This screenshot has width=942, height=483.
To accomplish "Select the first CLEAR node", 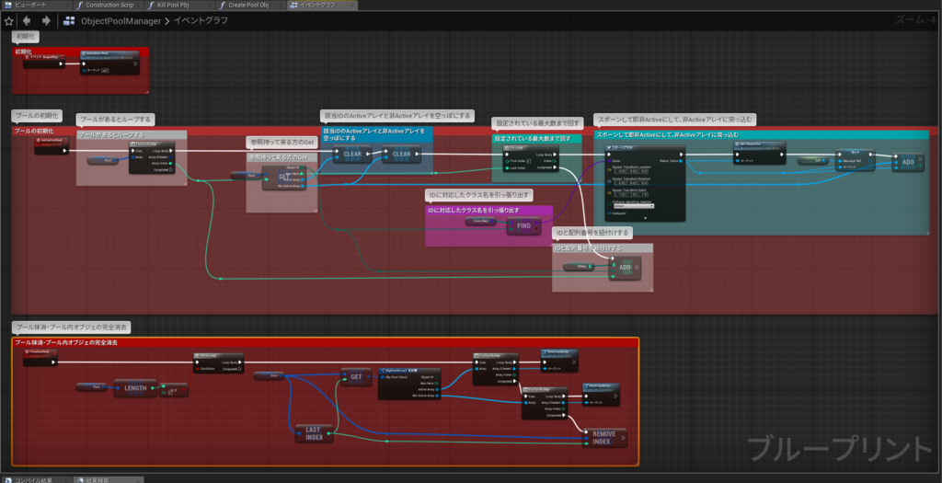I will [x=352, y=154].
